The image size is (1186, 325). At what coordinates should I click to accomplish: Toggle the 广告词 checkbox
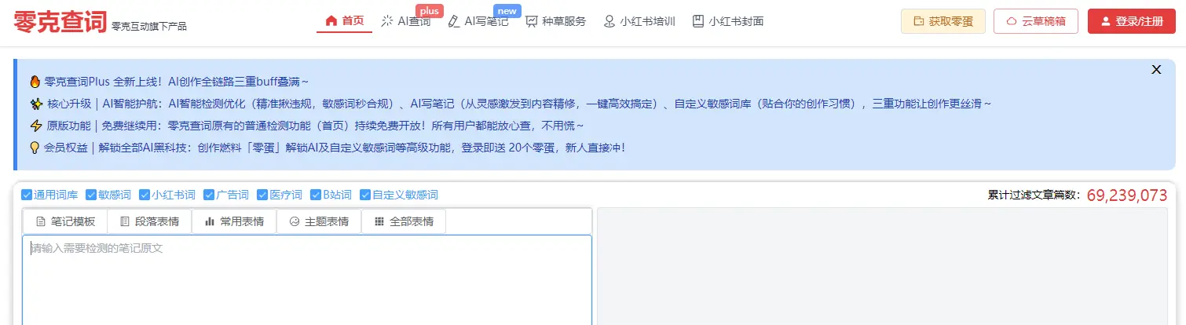[x=209, y=195]
